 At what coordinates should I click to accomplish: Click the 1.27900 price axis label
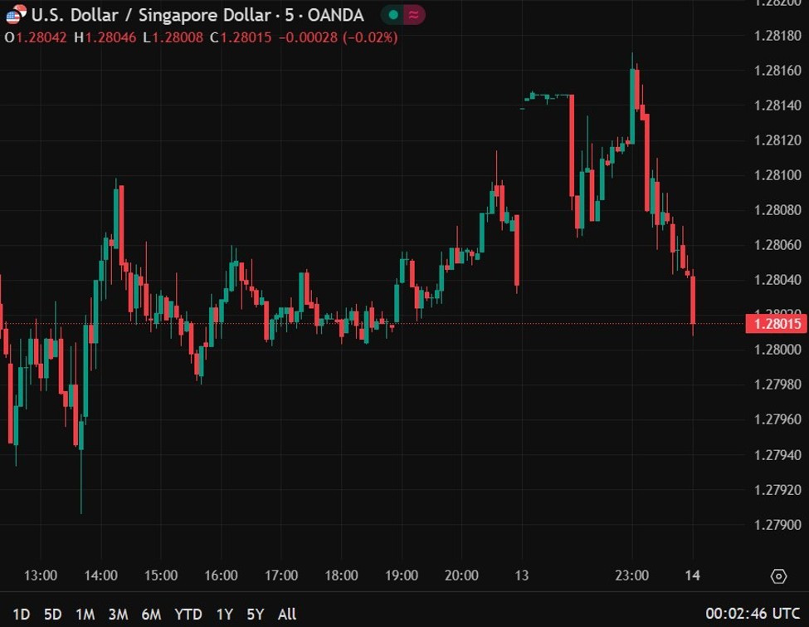(777, 525)
